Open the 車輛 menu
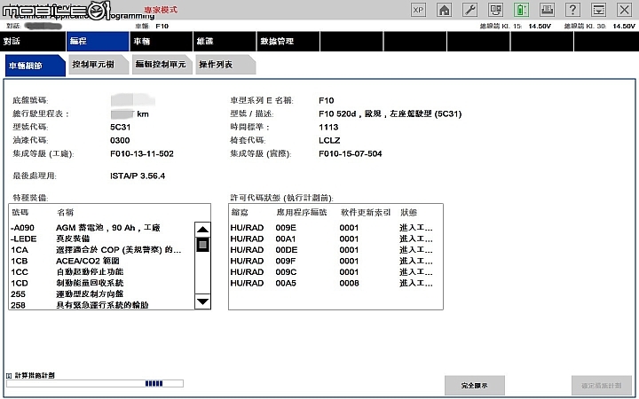639x399 pixels. pos(161,41)
